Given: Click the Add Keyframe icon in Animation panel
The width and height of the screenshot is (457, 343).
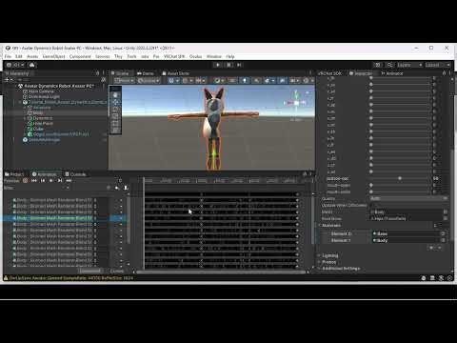Looking at the screenshot, I should pyautogui.click(x=117, y=188).
